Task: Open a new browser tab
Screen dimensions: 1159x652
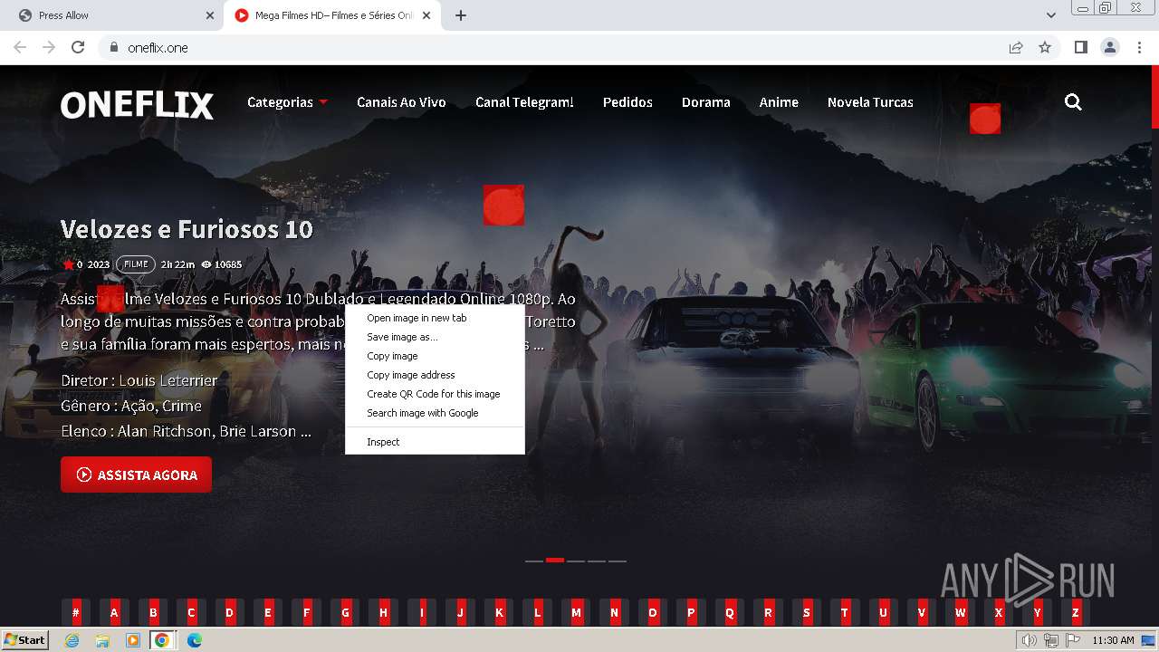Action: tap(460, 15)
